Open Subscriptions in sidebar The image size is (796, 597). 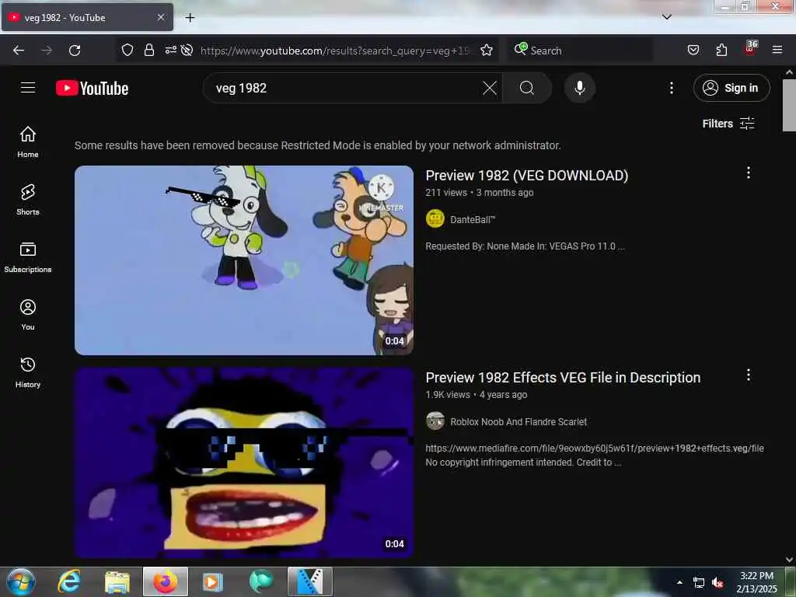(x=28, y=257)
